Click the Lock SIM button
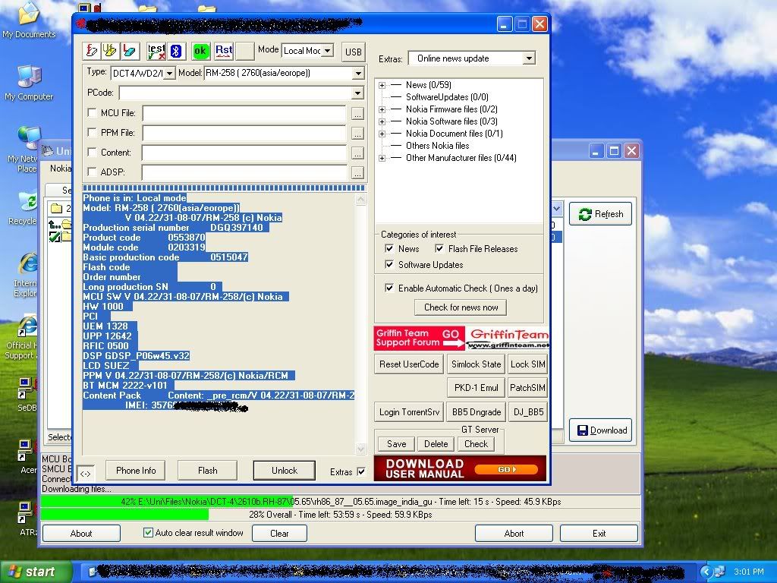The image size is (777, 583). tap(528, 364)
